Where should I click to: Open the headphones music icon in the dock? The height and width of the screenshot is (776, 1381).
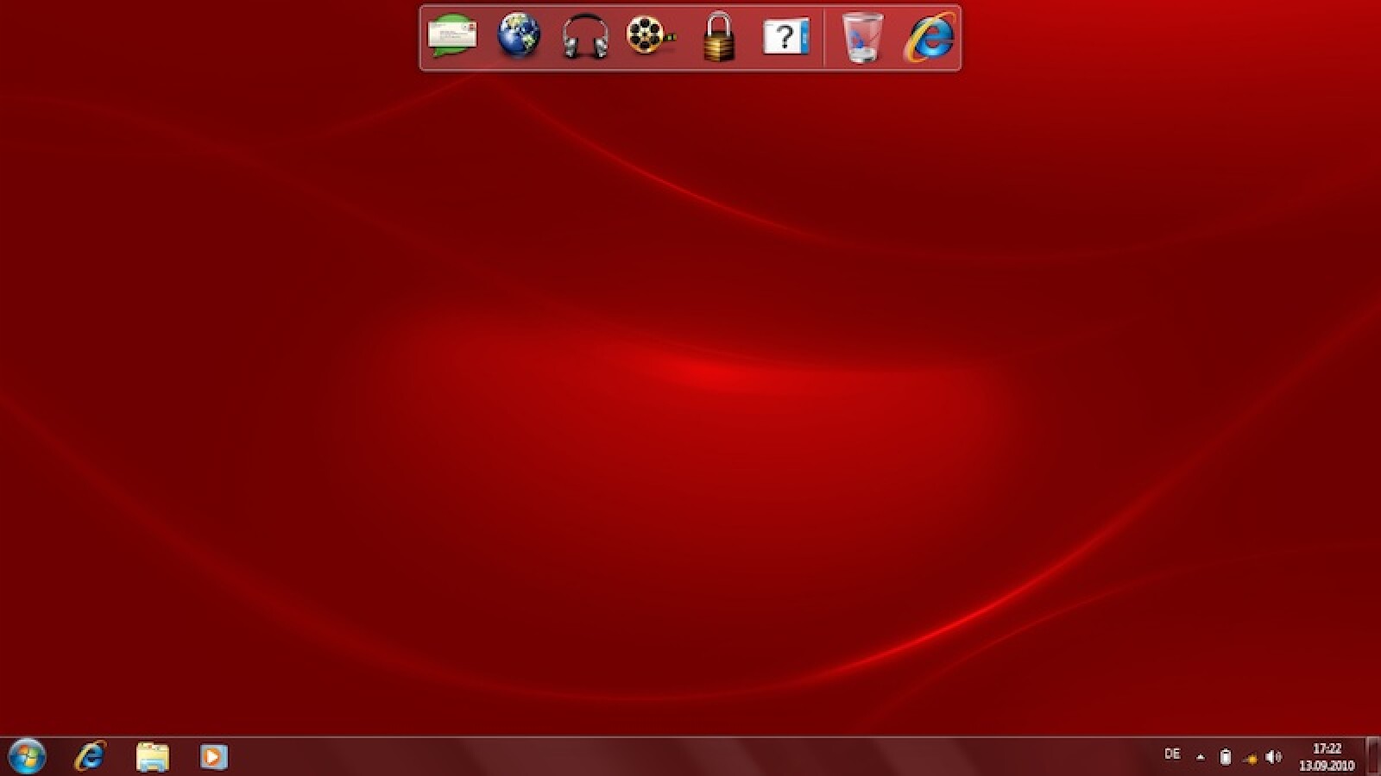(x=585, y=38)
